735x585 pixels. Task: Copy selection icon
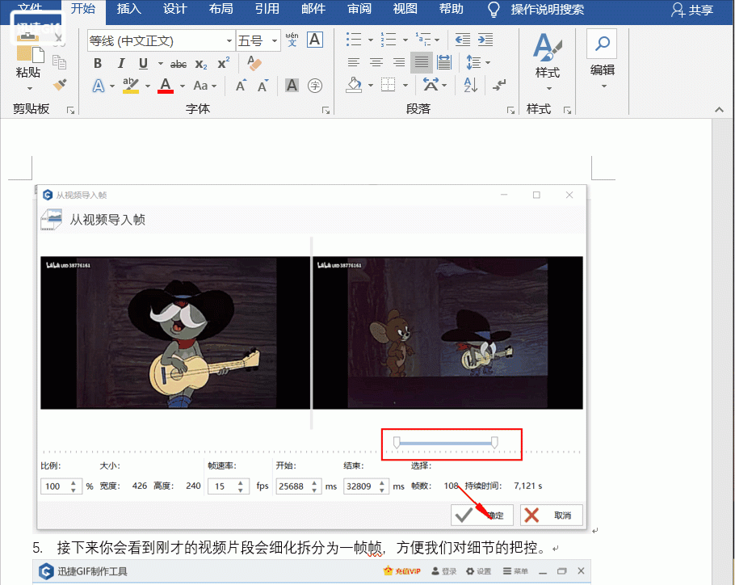point(59,62)
